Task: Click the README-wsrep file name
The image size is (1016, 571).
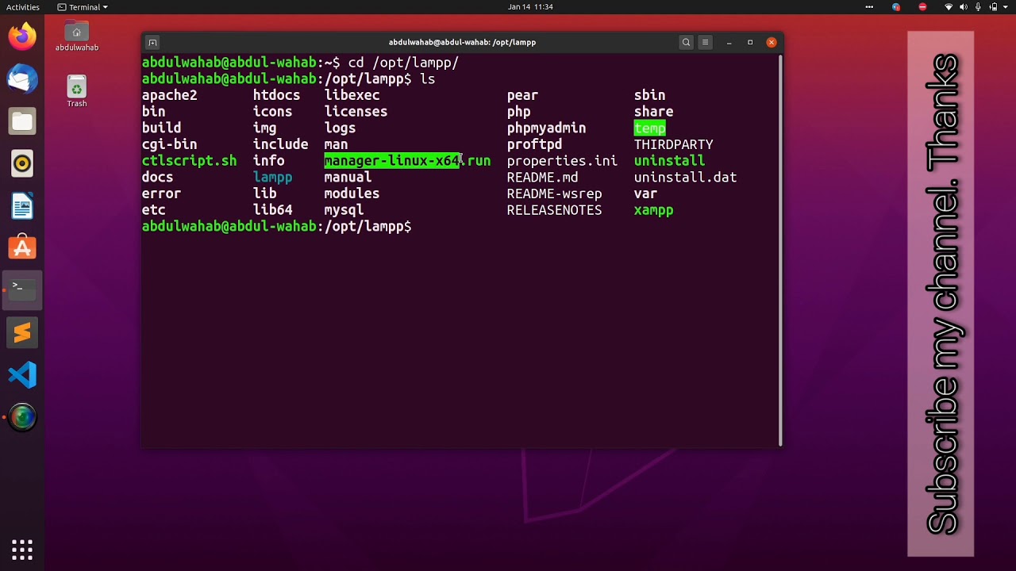Action: click(554, 194)
